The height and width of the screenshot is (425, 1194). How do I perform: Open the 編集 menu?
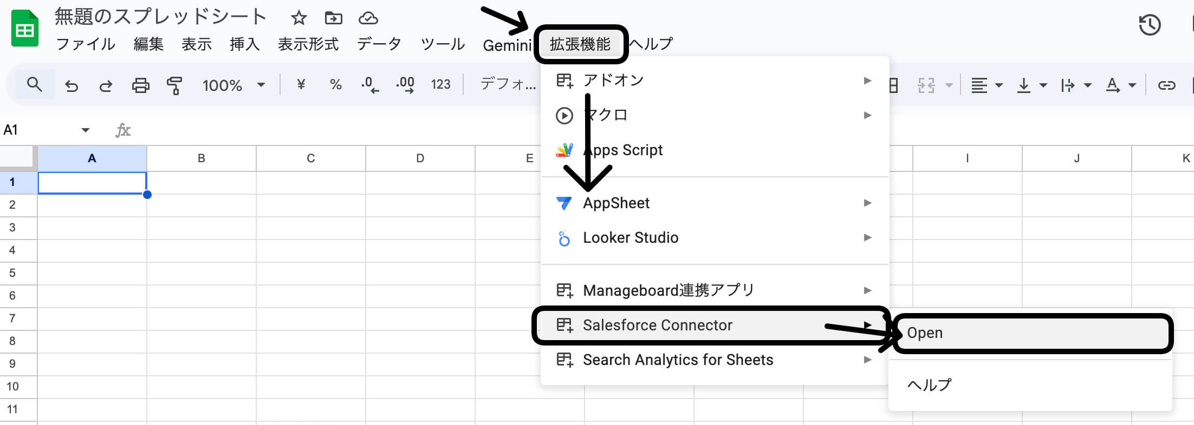click(148, 44)
